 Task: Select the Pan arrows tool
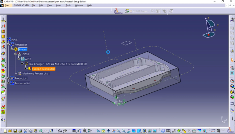point(108,131)
